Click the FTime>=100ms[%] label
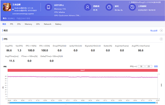 pos(29,56)
